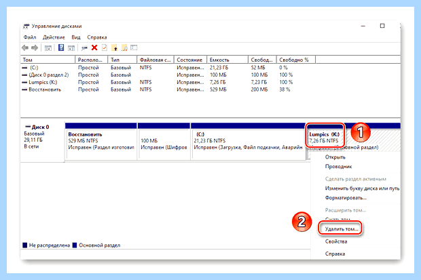Select Форматировать... in context menu
The width and height of the screenshot is (421, 280).
(346, 198)
